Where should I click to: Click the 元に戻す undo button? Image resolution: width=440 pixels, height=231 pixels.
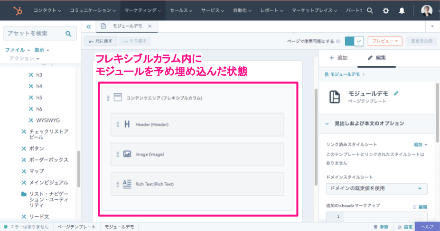[100, 41]
